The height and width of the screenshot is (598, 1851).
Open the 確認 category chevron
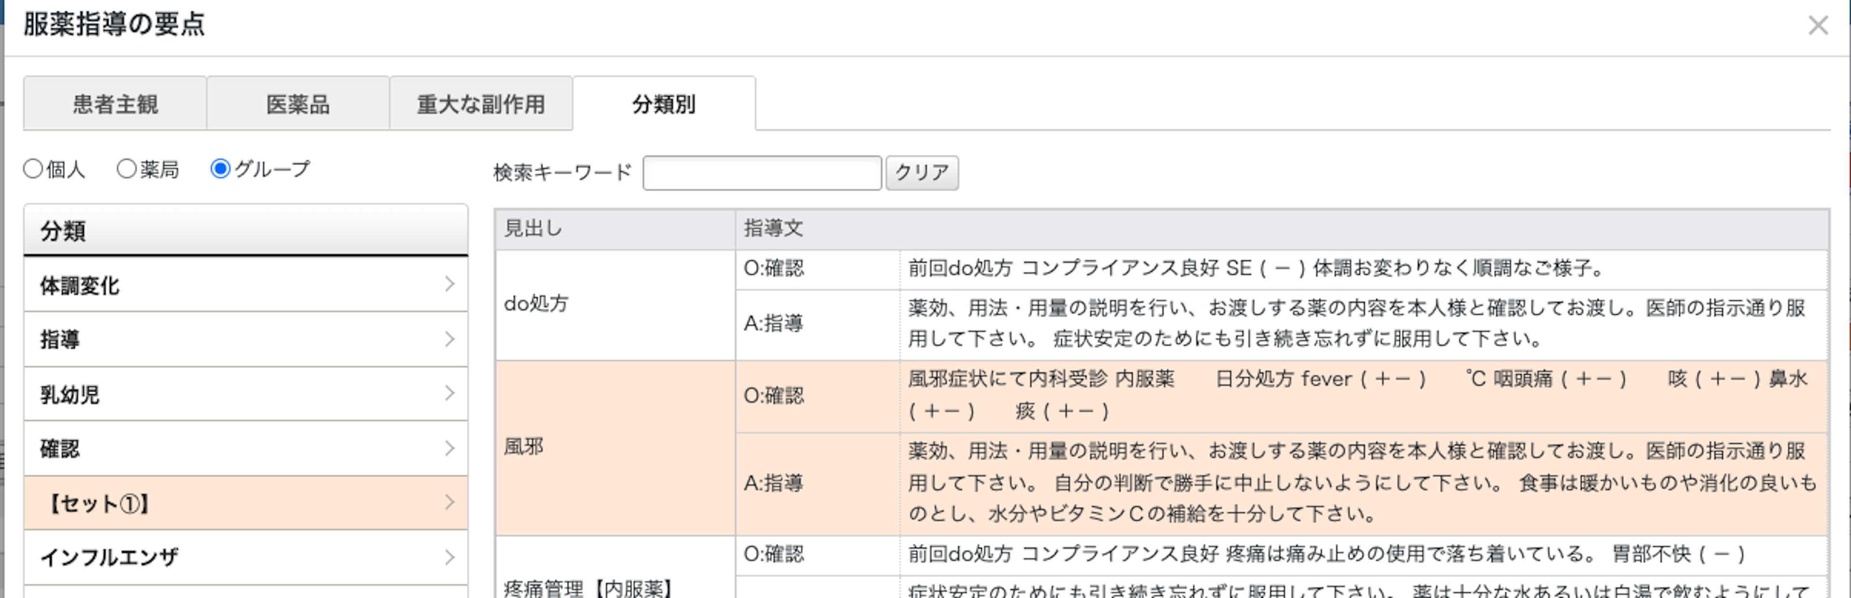click(450, 448)
